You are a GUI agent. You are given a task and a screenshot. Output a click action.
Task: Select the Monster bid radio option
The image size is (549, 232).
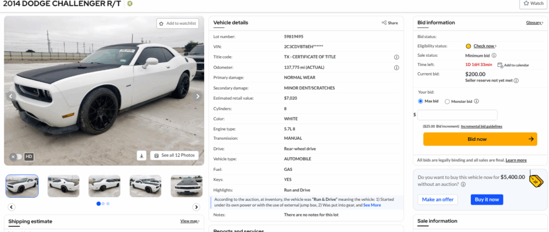click(x=447, y=102)
